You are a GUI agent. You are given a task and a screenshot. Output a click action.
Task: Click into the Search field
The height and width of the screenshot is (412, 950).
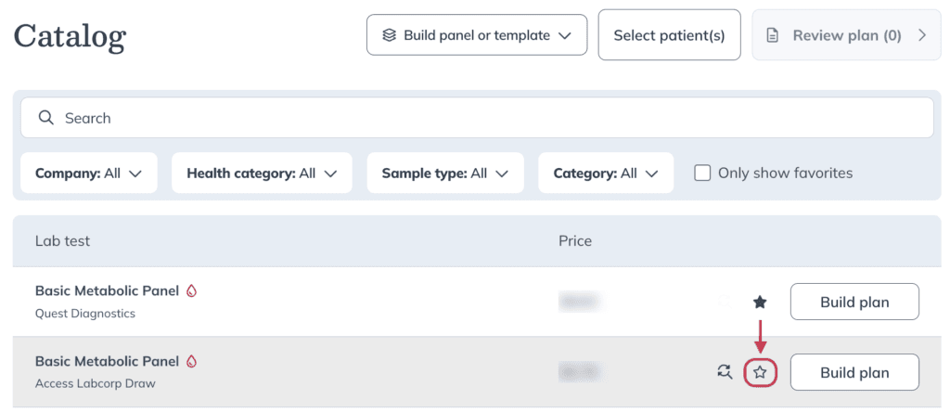tap(477, 118)
